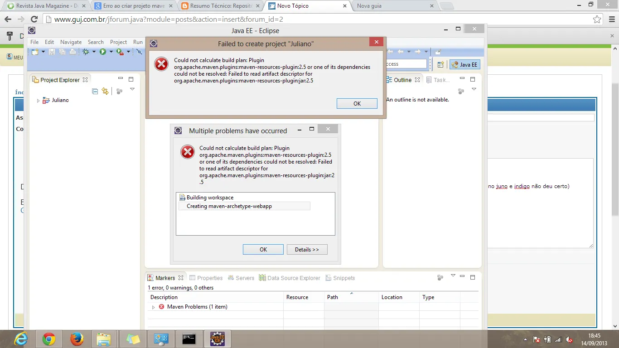The width and height of the screenshot is (619, 348).
Task: Bookmark page with the star icon
Action: point(597,19)
